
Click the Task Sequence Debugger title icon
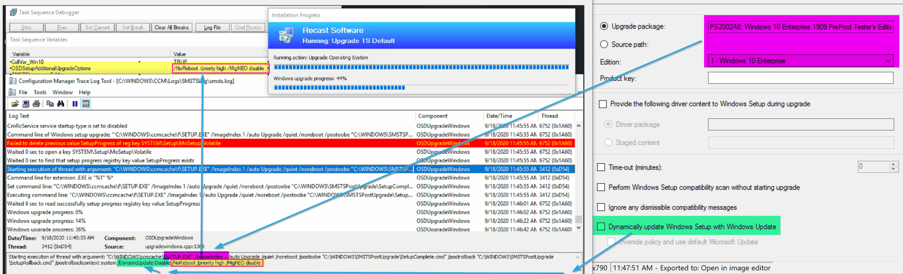[13, 12]
